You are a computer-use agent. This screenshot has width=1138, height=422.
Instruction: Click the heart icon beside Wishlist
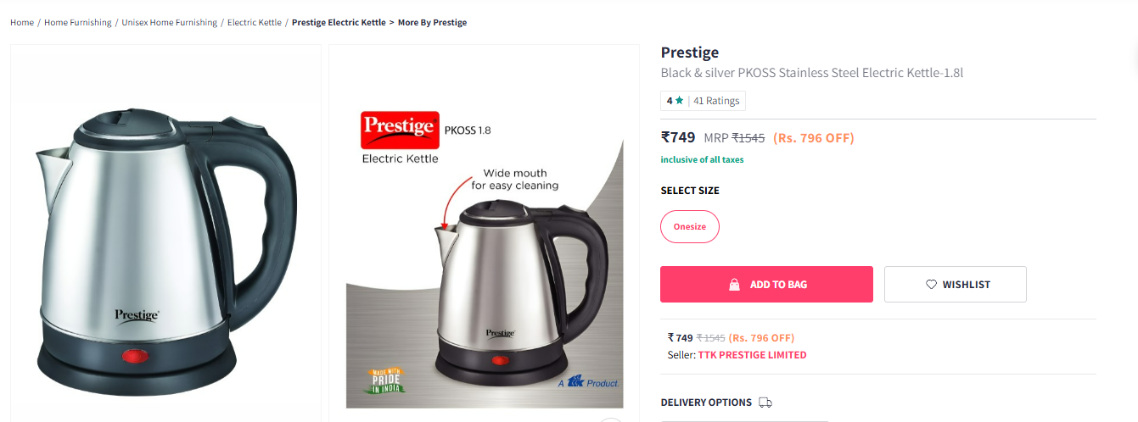click(x=931, y=285)
